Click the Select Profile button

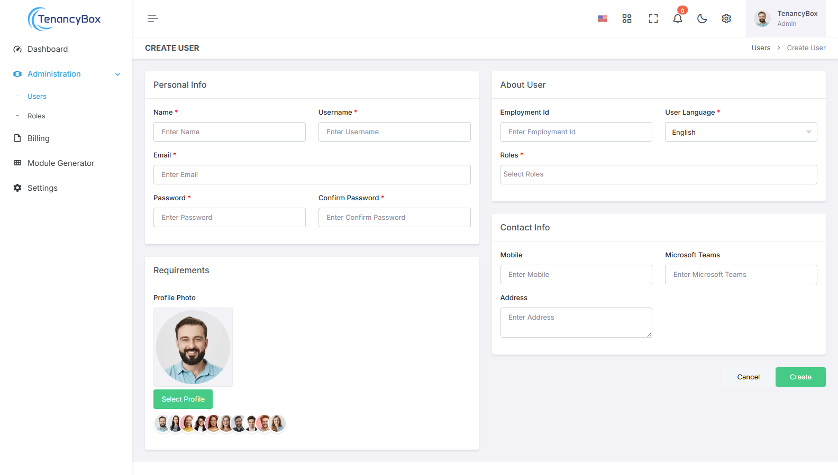coord(183,399)
